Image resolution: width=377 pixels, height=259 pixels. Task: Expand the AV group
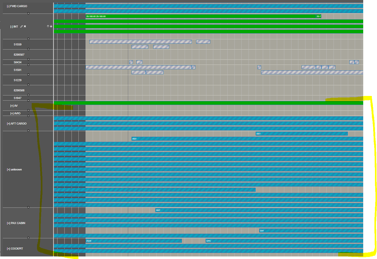[x=11, y=105]
